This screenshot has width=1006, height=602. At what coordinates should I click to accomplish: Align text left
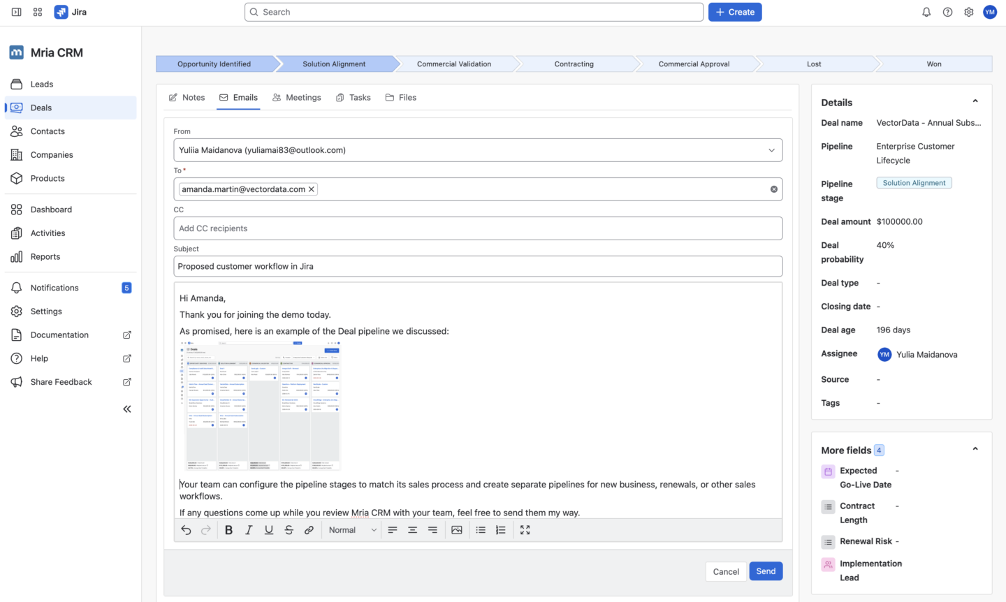click(x=393, y=530)
